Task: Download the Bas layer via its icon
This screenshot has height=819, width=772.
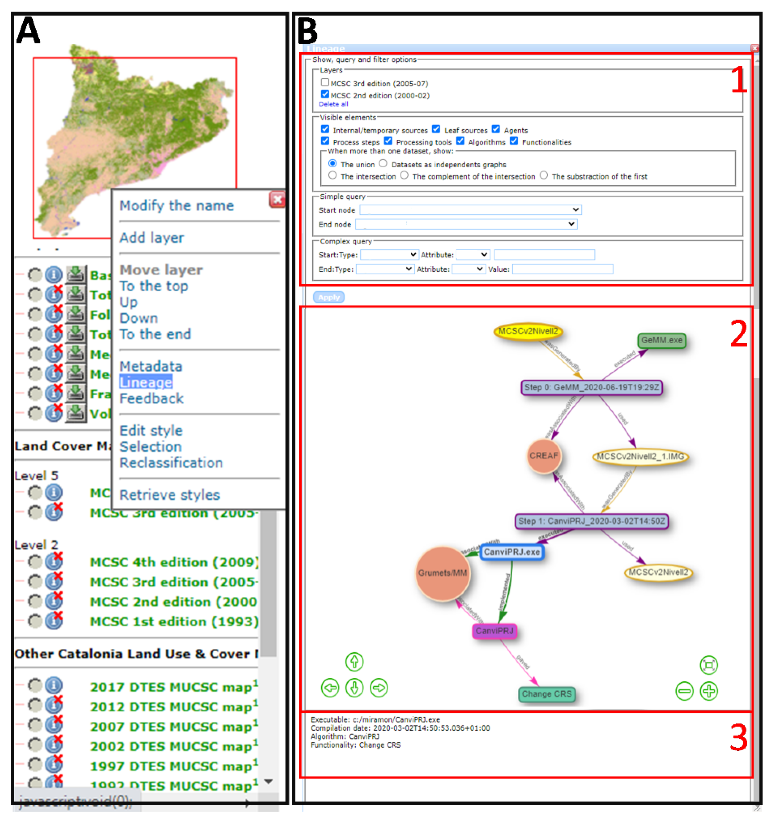Action: pos(76,275)
